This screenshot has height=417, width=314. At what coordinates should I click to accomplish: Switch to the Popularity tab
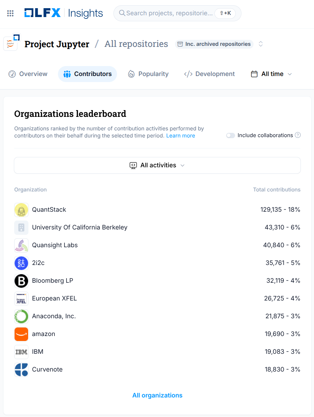point(148,74)
